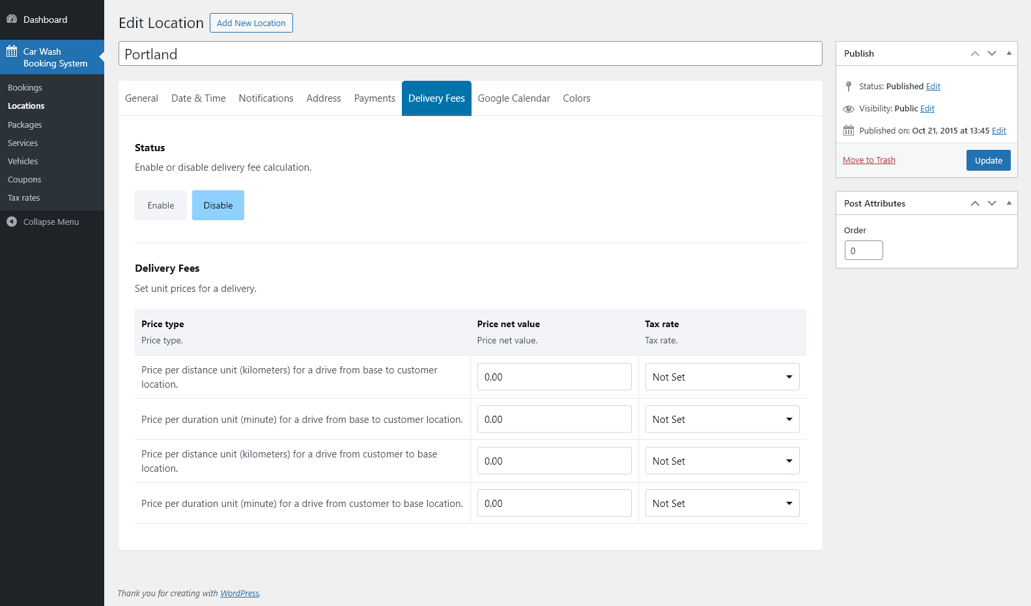The height and width of the screenshot is (606, 1031).
Task: Switch to the Colors tab
Action: click(x=577, y=98)
